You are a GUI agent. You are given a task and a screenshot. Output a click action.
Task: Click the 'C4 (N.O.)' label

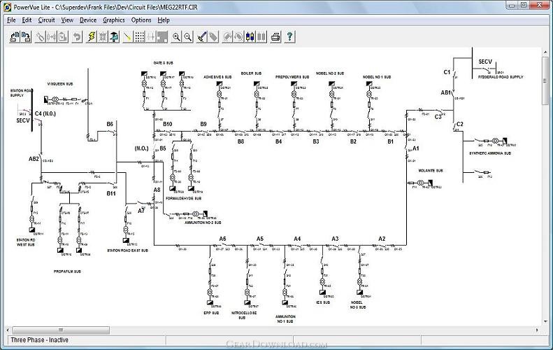[45, 113]
